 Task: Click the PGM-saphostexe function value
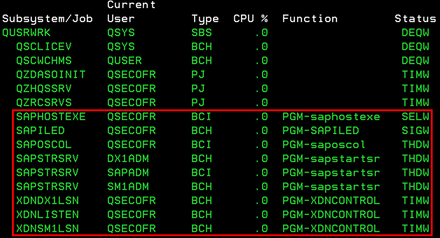331,117
